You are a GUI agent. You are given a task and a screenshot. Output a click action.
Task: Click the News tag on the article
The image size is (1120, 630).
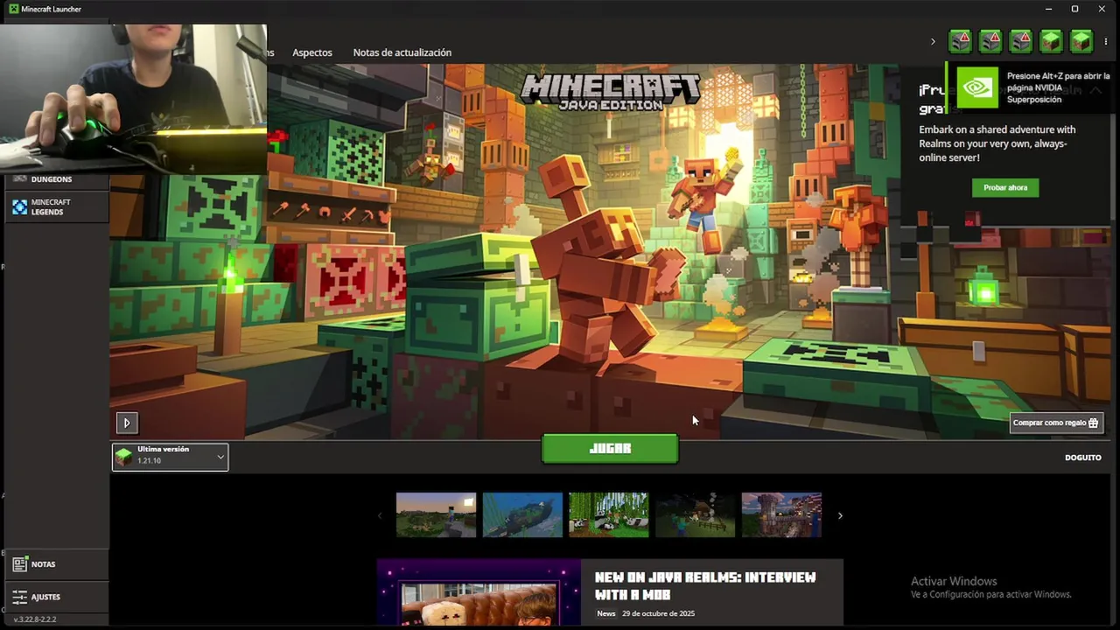coord(606,613)
